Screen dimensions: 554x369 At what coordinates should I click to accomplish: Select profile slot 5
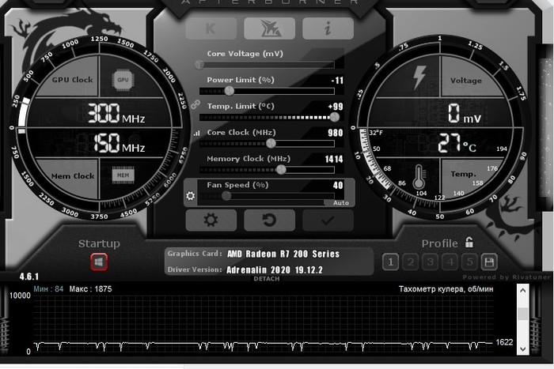point(470,262)
